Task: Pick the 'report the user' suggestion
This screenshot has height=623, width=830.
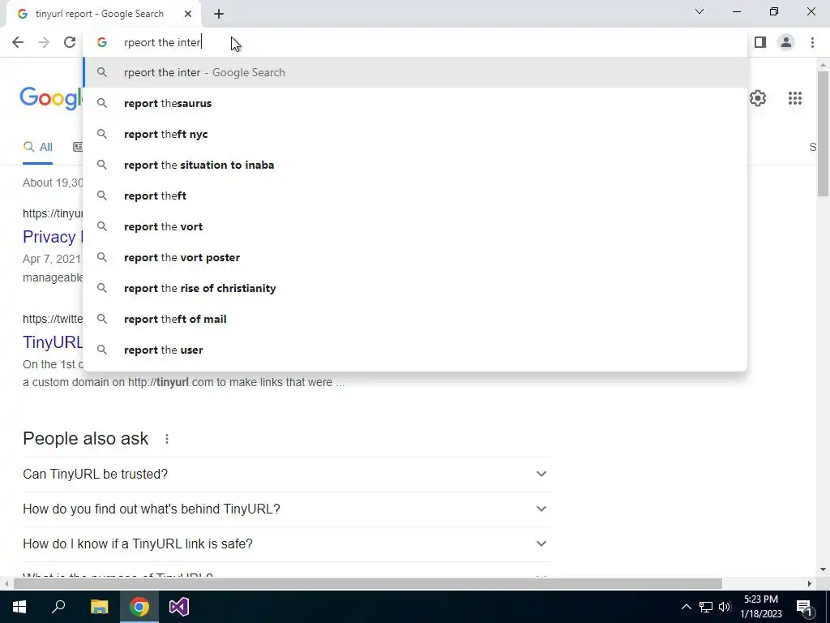Action: coord(416,350)
